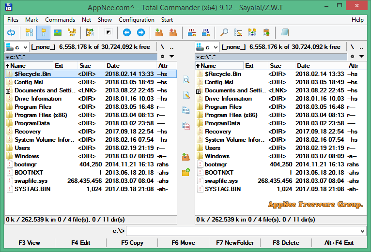The image size is (371, 252).
Task: Click red Move icon in middle bar
Action: (x=186, y=126)
